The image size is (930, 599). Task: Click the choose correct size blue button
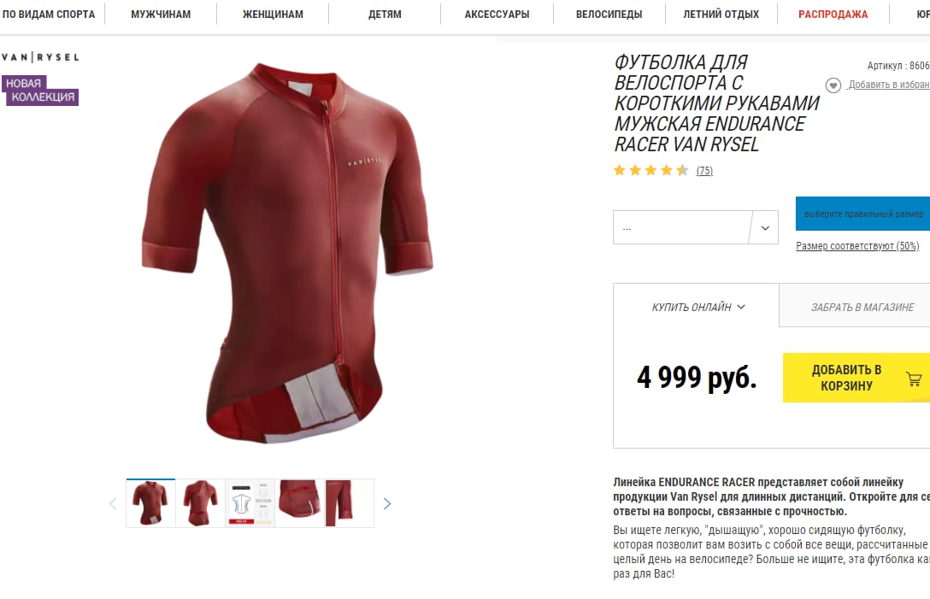click(x=863, y=214)
